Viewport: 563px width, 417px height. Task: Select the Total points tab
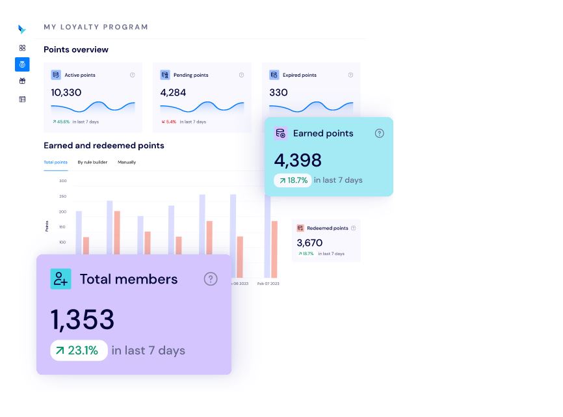pos(55,162)
